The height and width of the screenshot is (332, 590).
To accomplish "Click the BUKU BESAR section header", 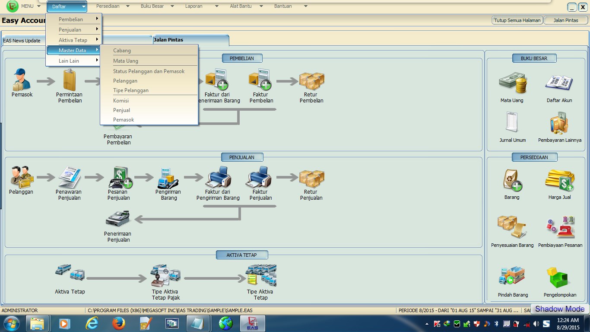I will [535, 58].
